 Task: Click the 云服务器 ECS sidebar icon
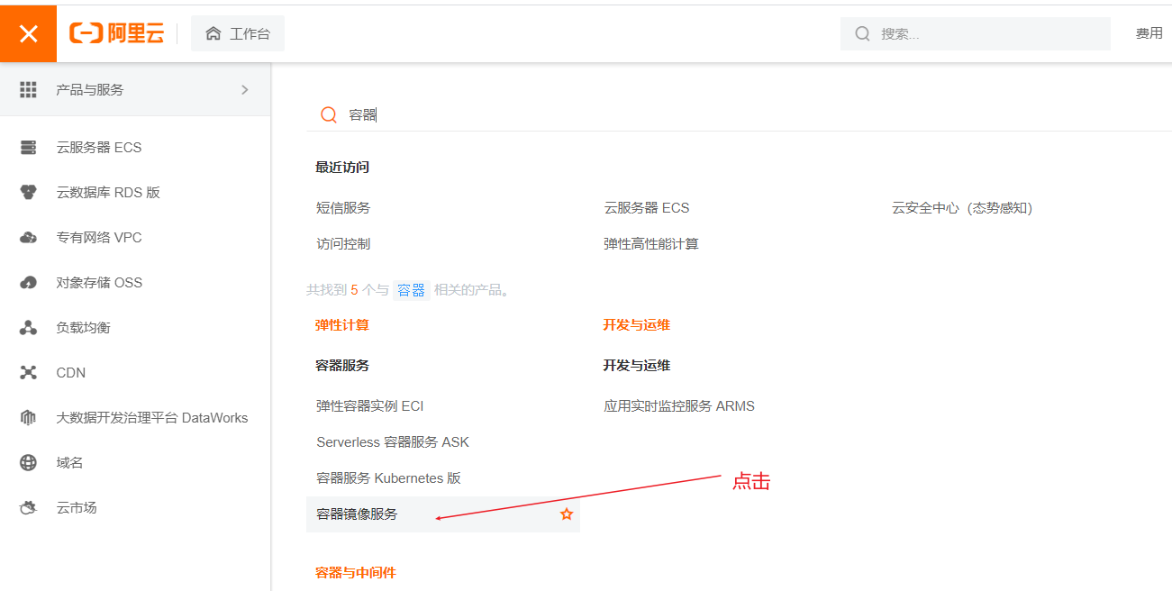28,147
